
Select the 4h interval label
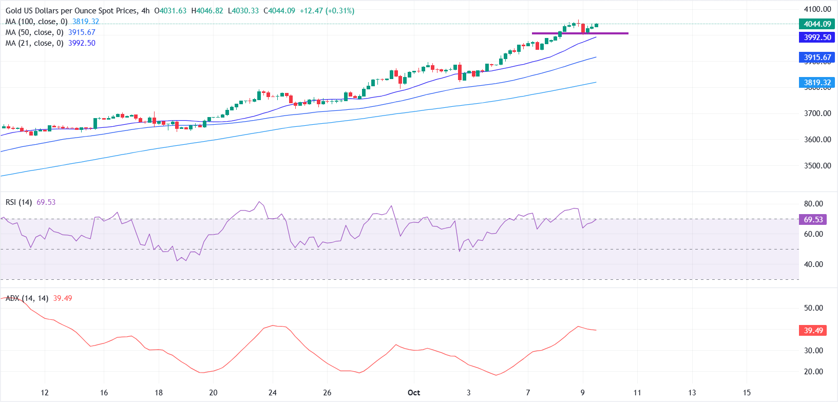point(145,11)
